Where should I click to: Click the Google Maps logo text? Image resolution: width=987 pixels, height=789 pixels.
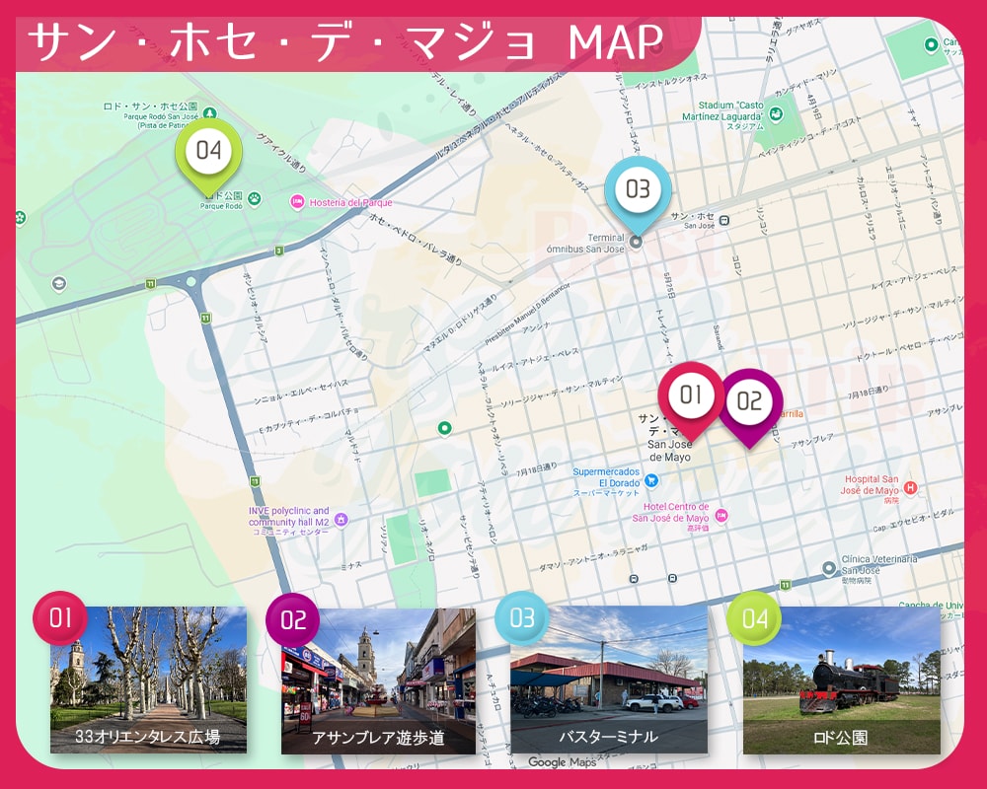[x=563, y=762]
